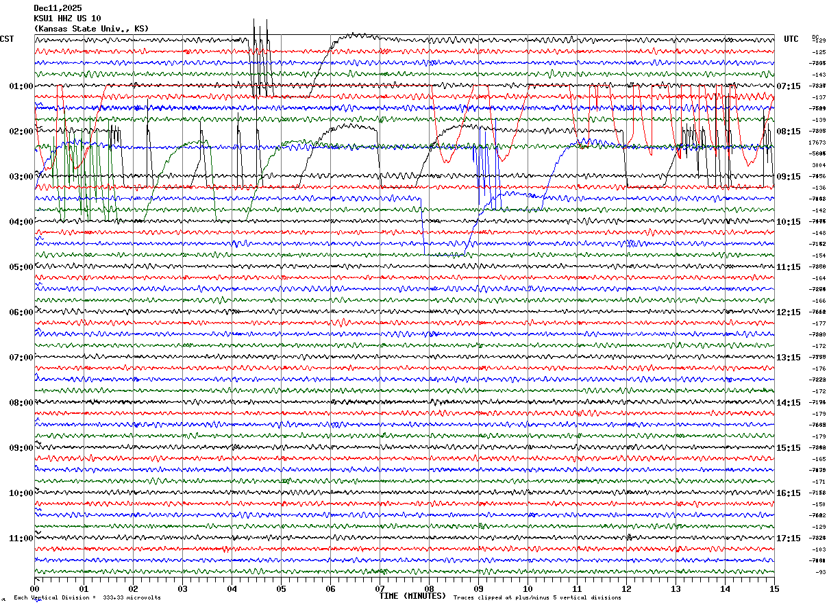Screen dimensions: 829x607
Task: Click the "12:15" UTC time label
Action: coord(789,312)
